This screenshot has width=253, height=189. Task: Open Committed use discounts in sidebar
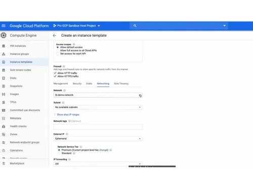25,110
